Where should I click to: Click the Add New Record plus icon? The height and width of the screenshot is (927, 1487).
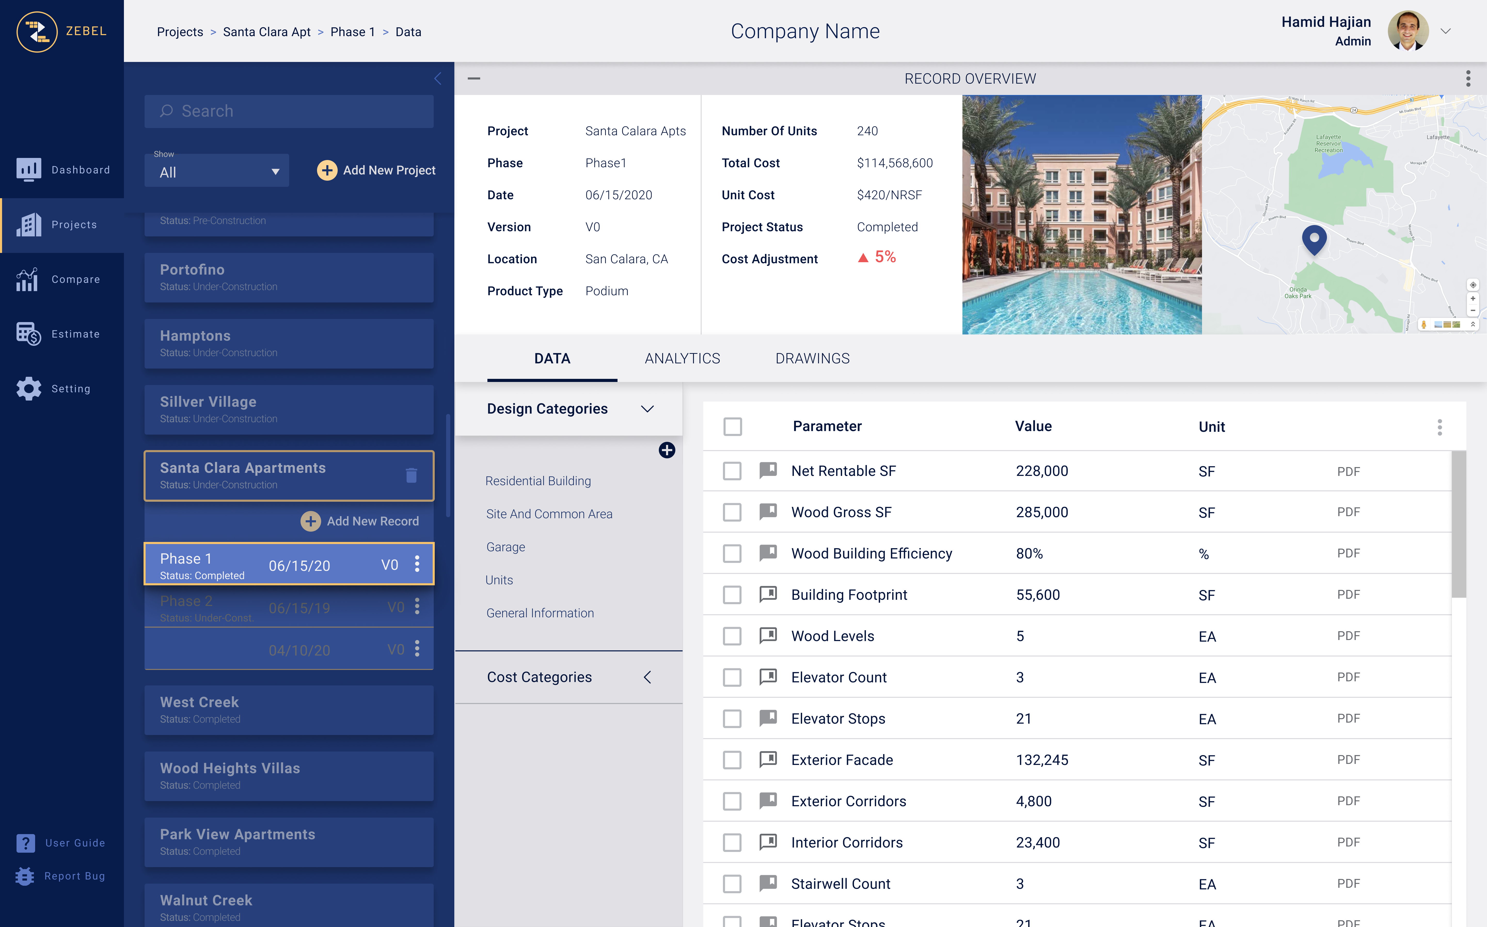click(x=310, y=521)
